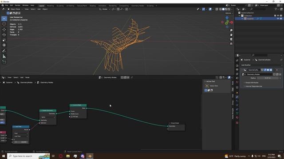Open the Render properties tab icon

237,66
